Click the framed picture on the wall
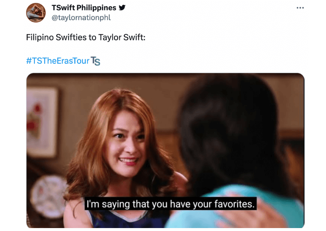 (42, 122)
